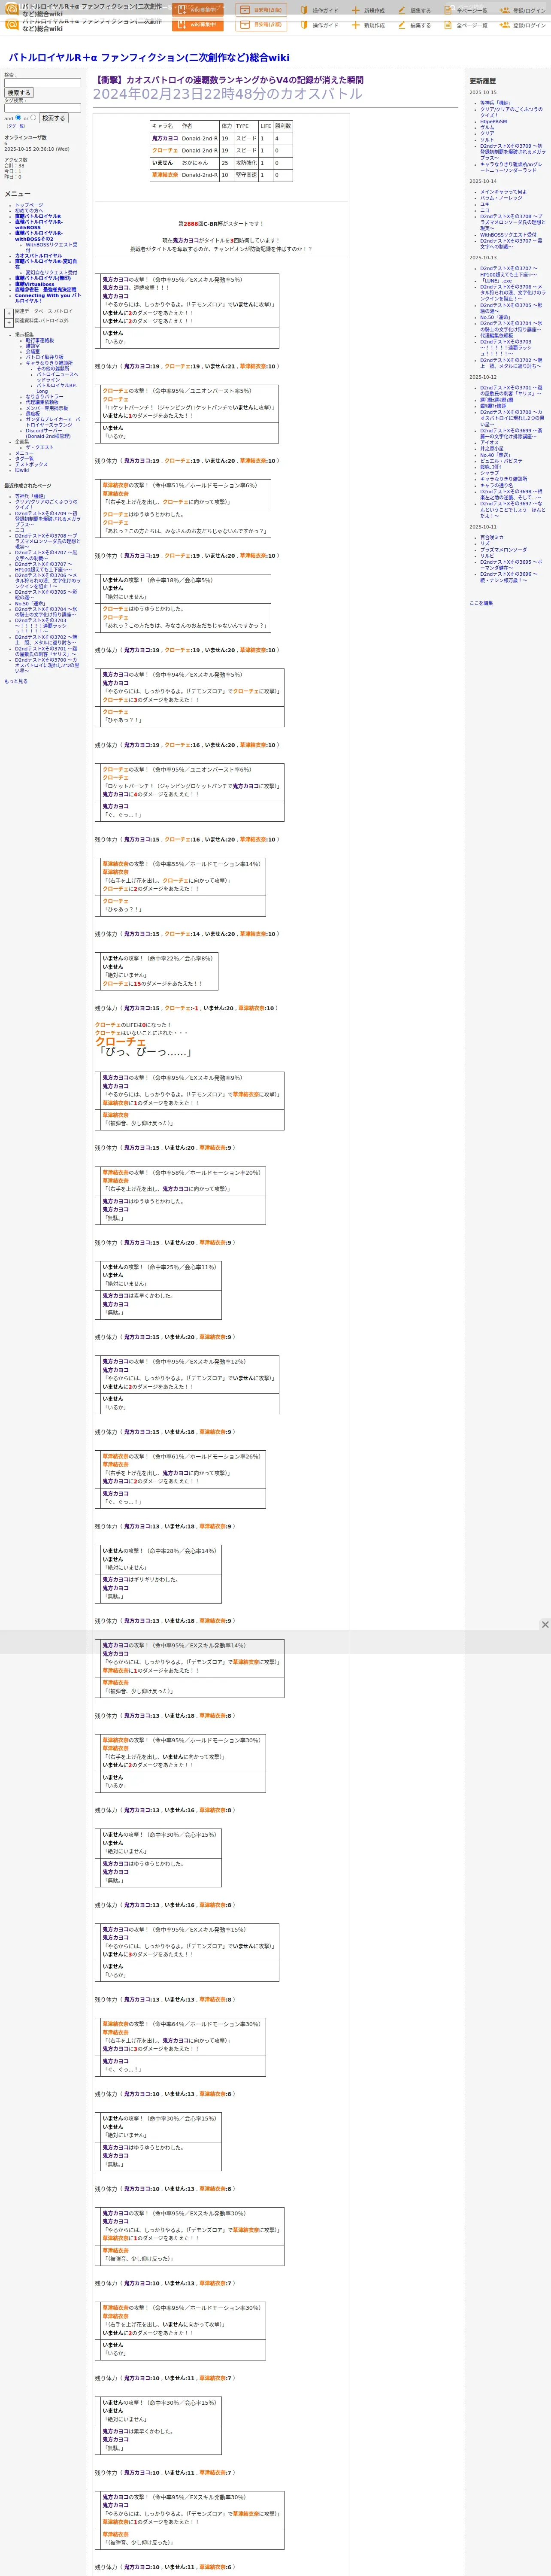Open Discordサーバー(Donald-2nd様管理) link

point(48,433)
